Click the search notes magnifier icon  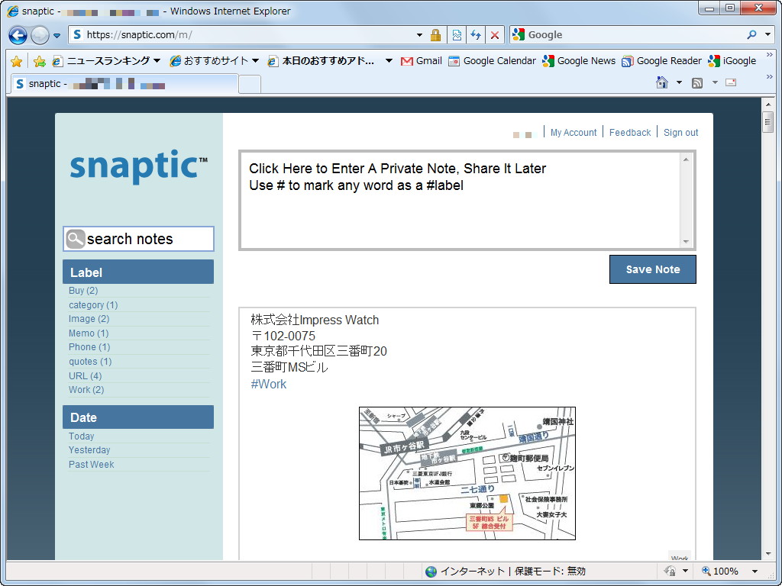click(x=76, y=239)
